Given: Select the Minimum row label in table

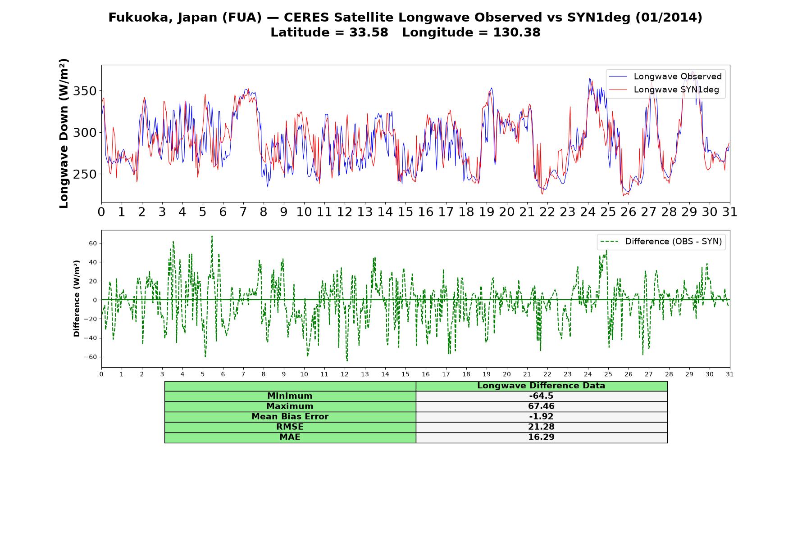Looking at the screenshot, I should (x=290, y=396).
